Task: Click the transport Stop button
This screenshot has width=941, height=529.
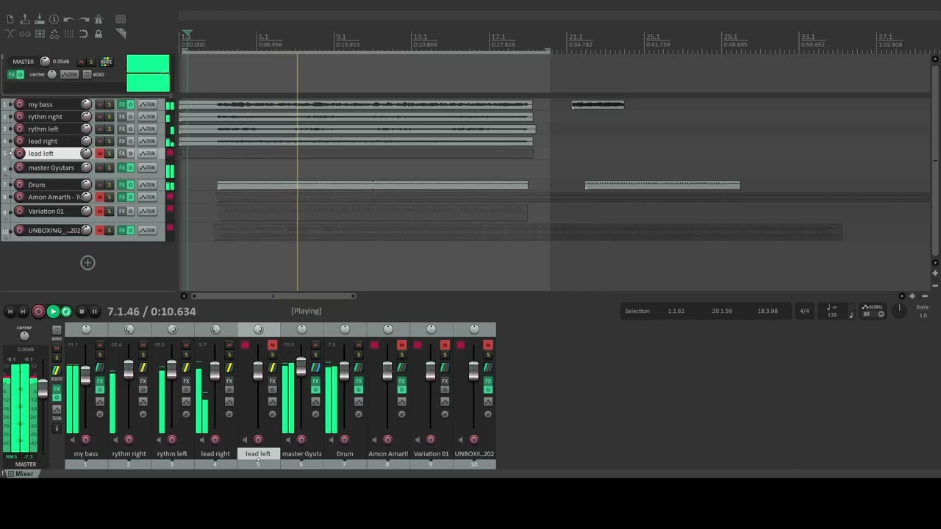Action: [x=82, y=312]
